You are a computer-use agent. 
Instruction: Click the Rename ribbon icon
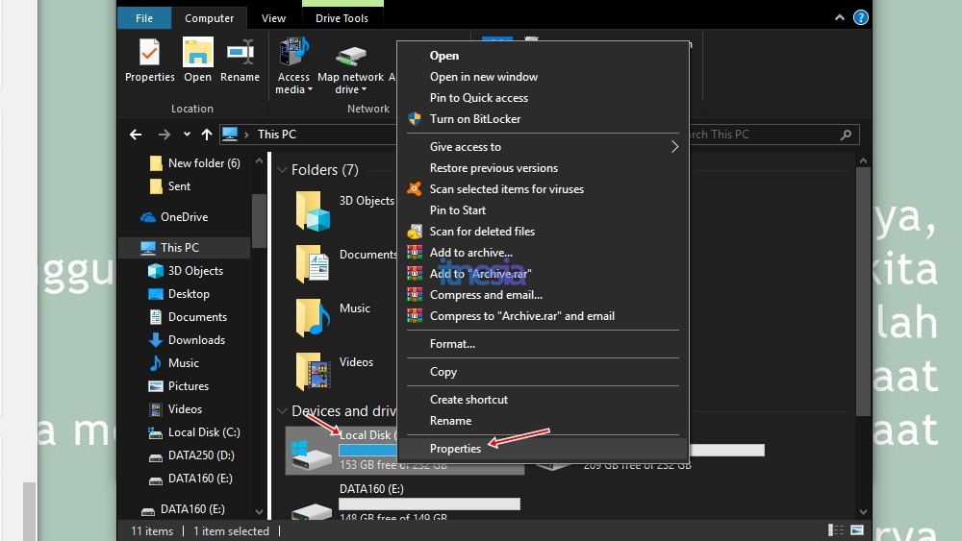[240, 60]
